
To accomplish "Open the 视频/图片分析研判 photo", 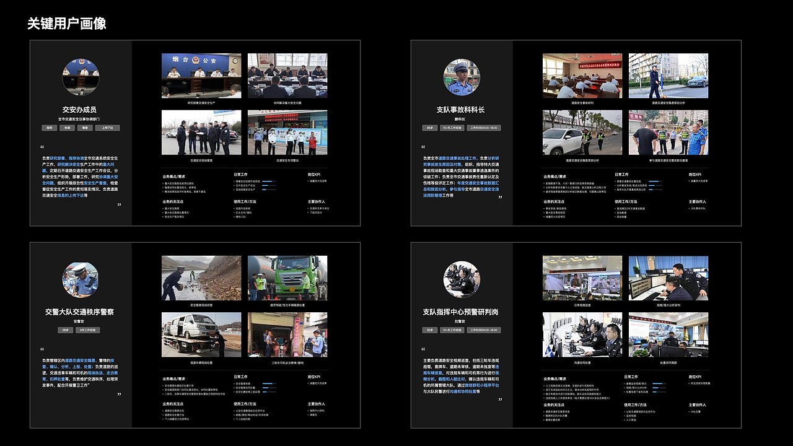I will pos(668,278).
